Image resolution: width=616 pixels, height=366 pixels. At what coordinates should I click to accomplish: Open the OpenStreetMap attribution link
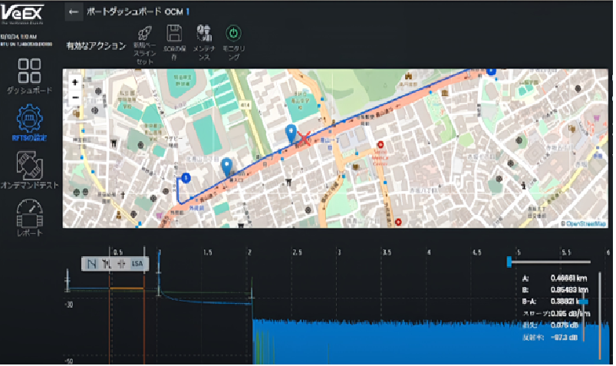pyautogui.click(x=586, y=224)
